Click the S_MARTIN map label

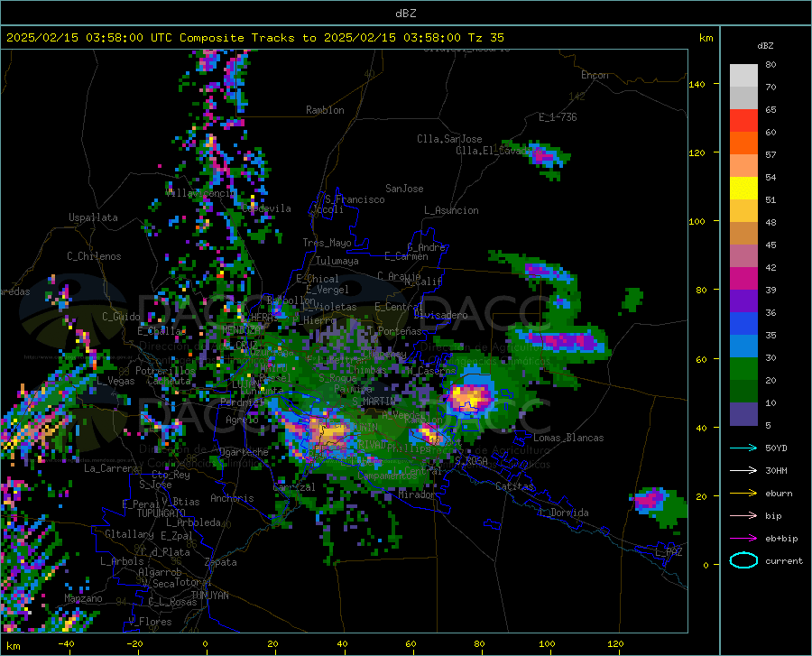[374, 402]
